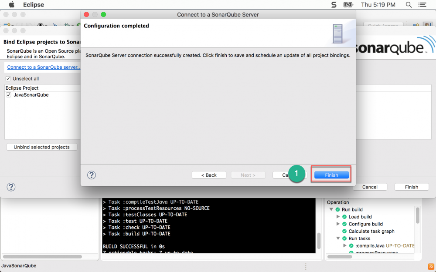Uncheck the JavaSonarQube project checkbox

click(x=9, y=94)
